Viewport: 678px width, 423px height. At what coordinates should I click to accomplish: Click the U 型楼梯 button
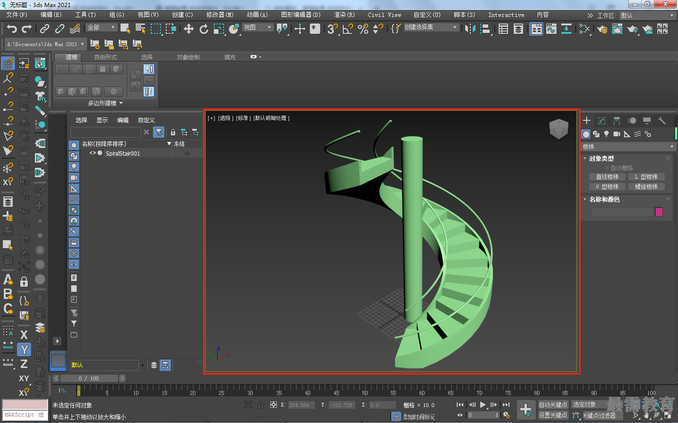[x=607, y=187]
